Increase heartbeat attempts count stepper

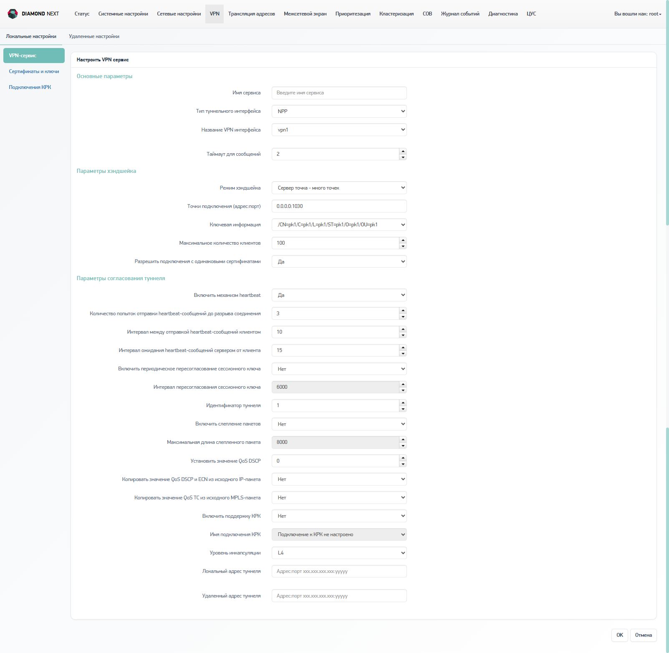tap(403, 311)
